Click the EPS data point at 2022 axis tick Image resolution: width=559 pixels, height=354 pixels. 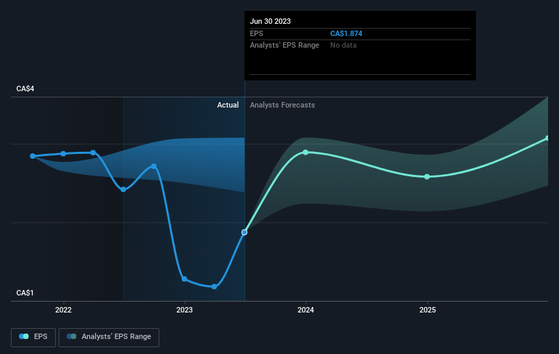coord(63,154)
